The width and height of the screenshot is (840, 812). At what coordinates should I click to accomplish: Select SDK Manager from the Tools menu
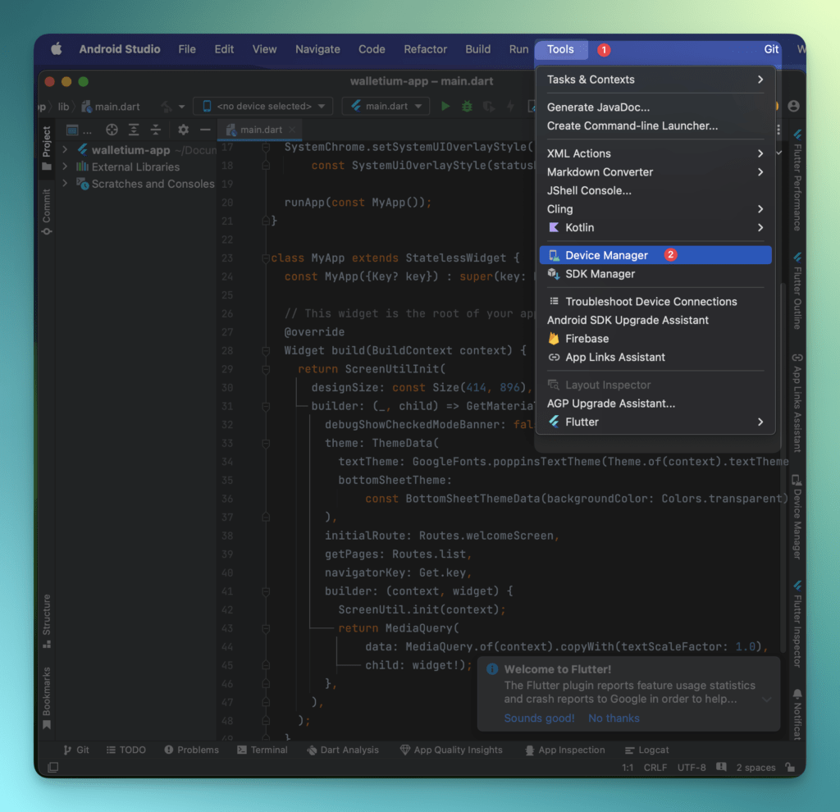[x=655, y=274]
